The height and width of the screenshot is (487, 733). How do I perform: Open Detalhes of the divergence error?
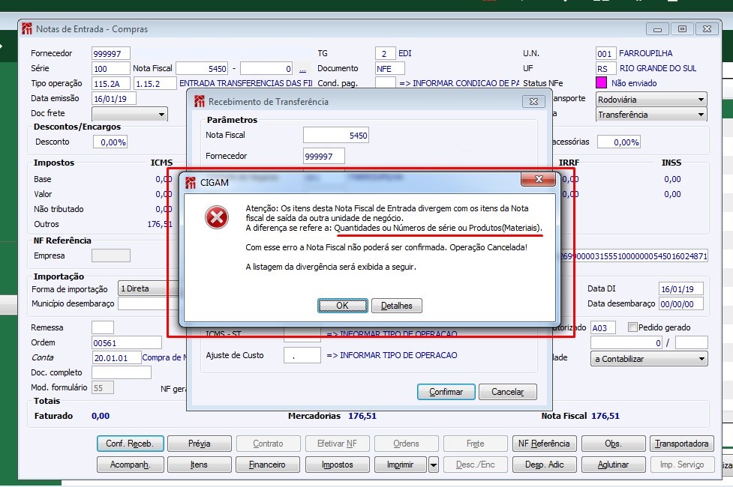(x=396, y=306)
